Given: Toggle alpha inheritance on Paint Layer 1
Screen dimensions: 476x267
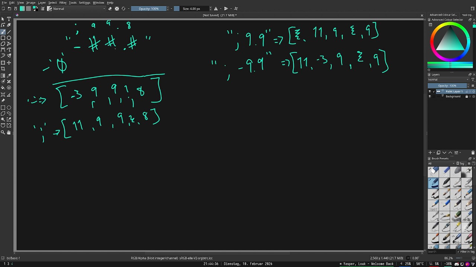Looking at the screenshot, I should pyautogui.click(x=470, y=92).
